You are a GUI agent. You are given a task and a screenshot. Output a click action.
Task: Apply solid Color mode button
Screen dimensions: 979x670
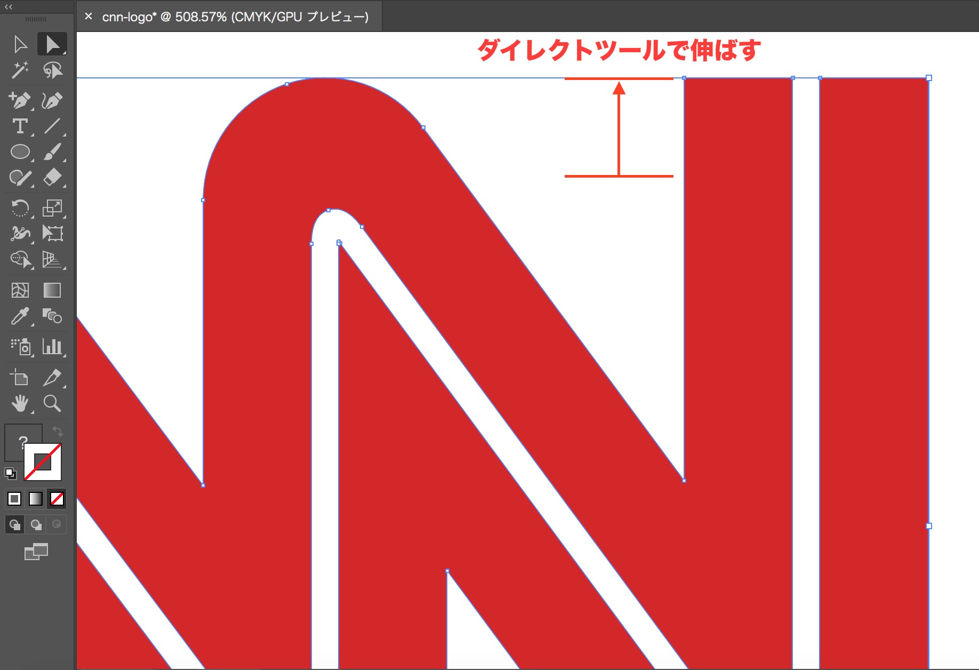pos(14,499)
